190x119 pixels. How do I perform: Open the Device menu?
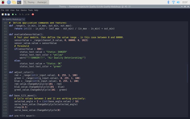(x=24, y=10)
